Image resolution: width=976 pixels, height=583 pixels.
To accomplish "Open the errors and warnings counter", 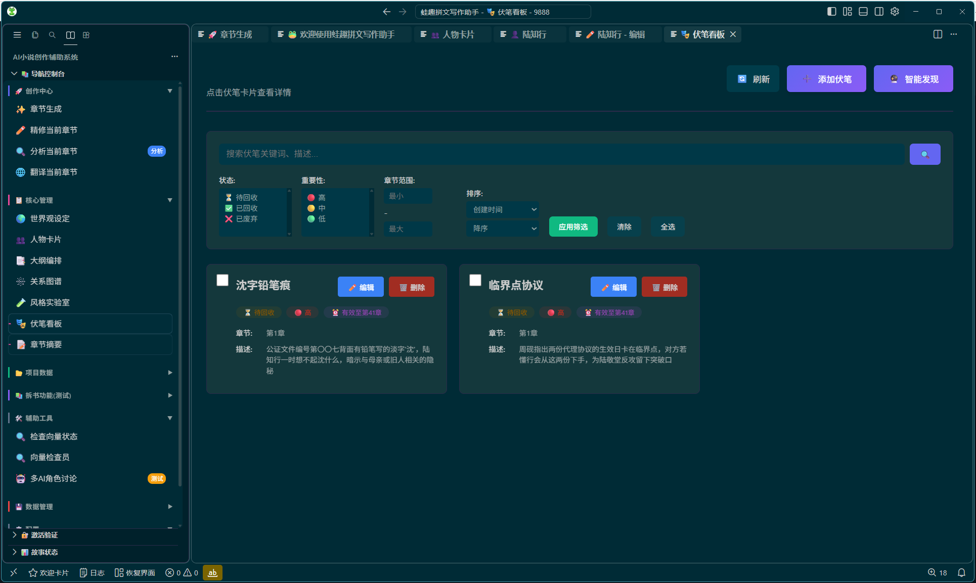I will 182,572.
